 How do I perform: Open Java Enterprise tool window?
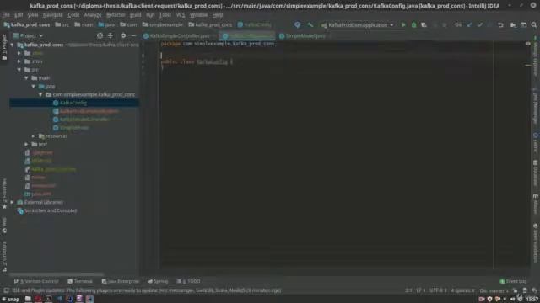click(x=120, y=281)
